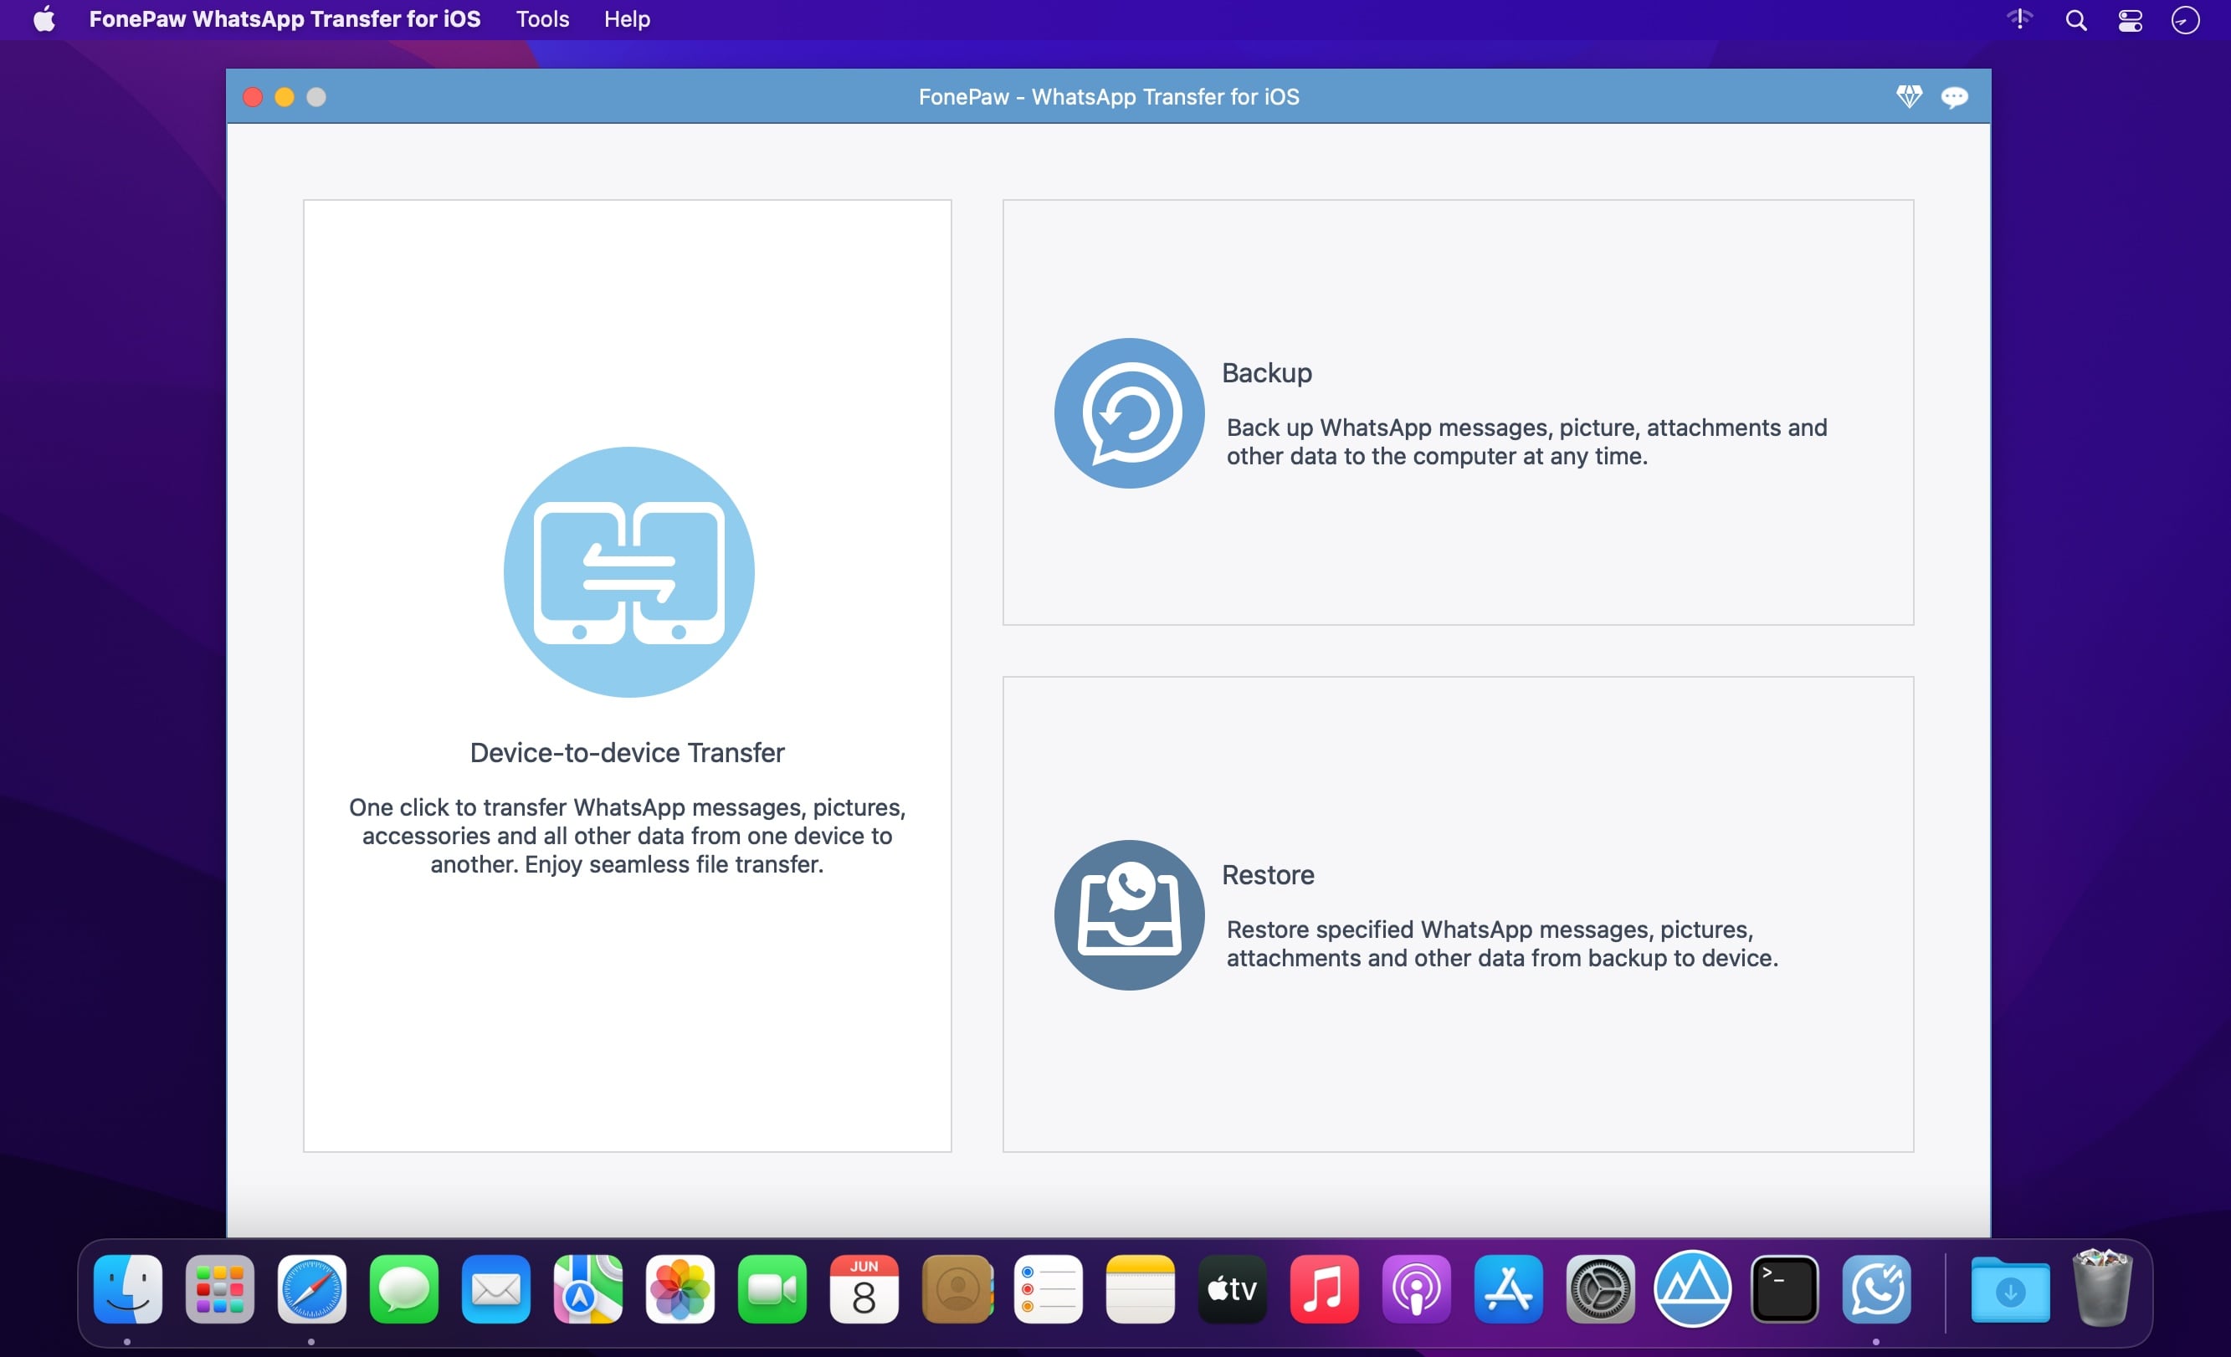Select the Backup heading
This screenshot has height=1357, width=2231.
(1266, 373)
